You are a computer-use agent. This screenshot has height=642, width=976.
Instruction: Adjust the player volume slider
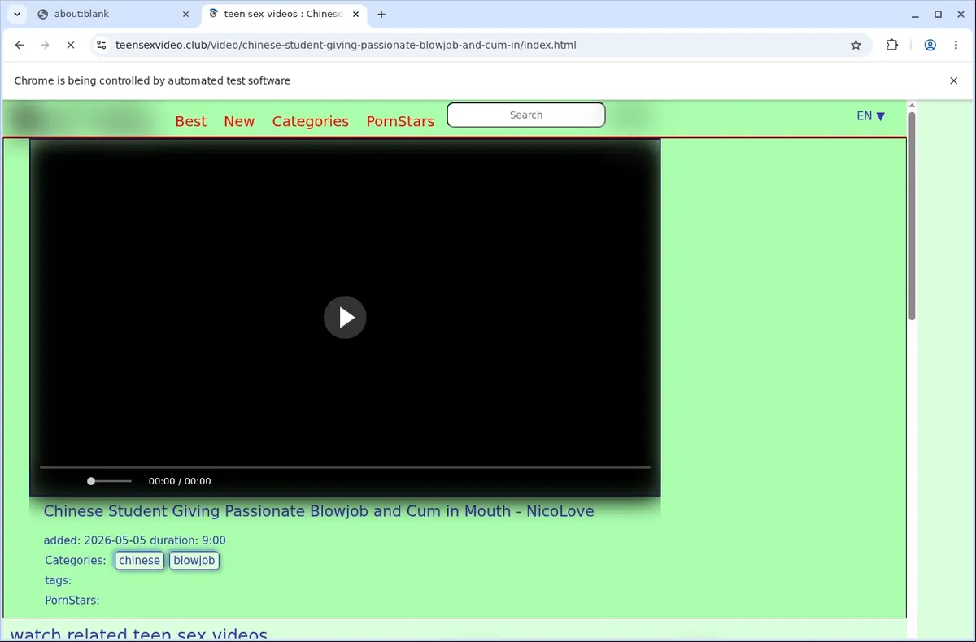[109, 481]
